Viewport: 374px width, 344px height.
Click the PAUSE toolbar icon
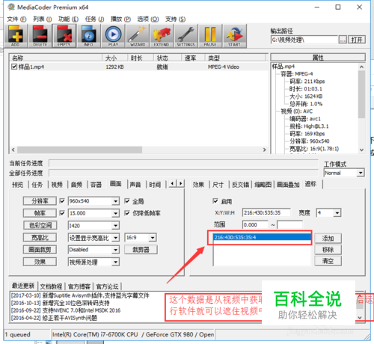[210, 36]
